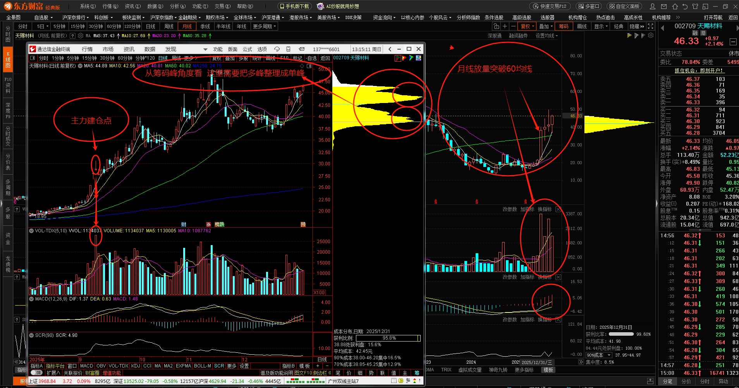
Task: Click the 获利比例 95.8% bar
Action: click(388, 338)
